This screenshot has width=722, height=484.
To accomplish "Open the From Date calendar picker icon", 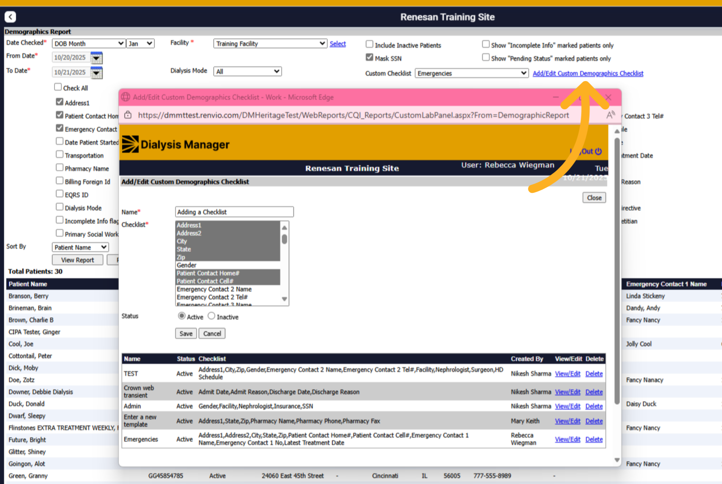I will click(x=96, y=57).
